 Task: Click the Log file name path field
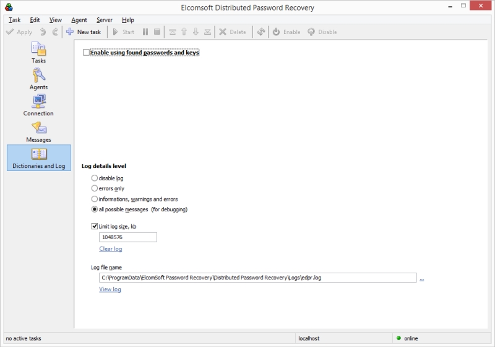tap(257, 278)
